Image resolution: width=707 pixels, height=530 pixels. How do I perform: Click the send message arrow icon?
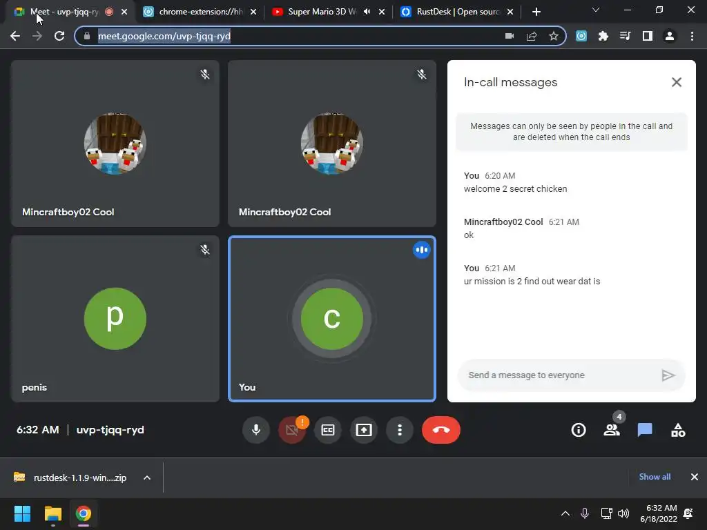[668, 375]
